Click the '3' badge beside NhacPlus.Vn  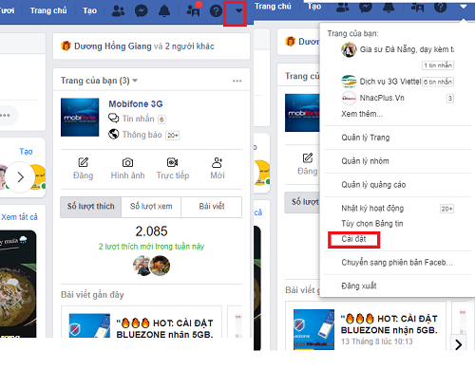pos(449,99)
